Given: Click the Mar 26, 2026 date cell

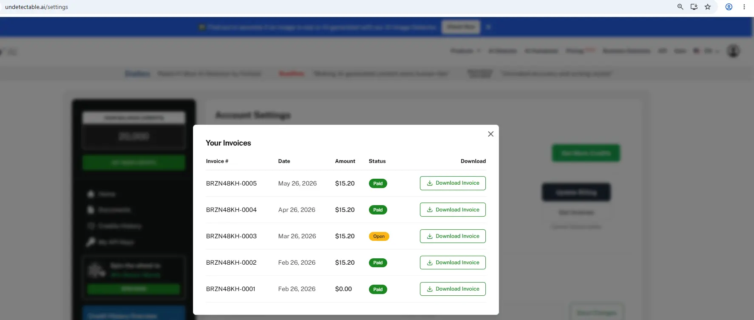Looking at the screenshot, I should tap(297, 236).
